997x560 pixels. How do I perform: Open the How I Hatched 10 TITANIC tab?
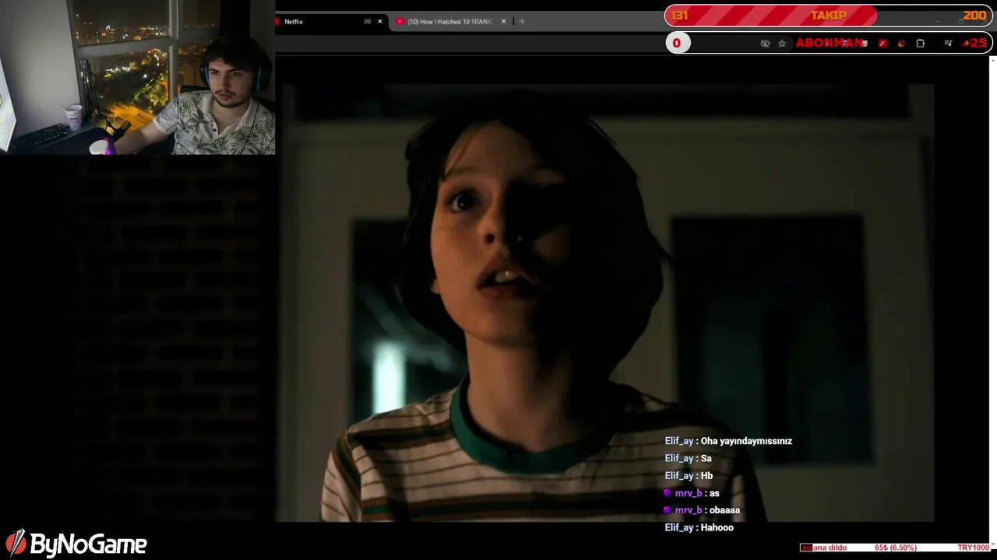click(x=449, y=22)
